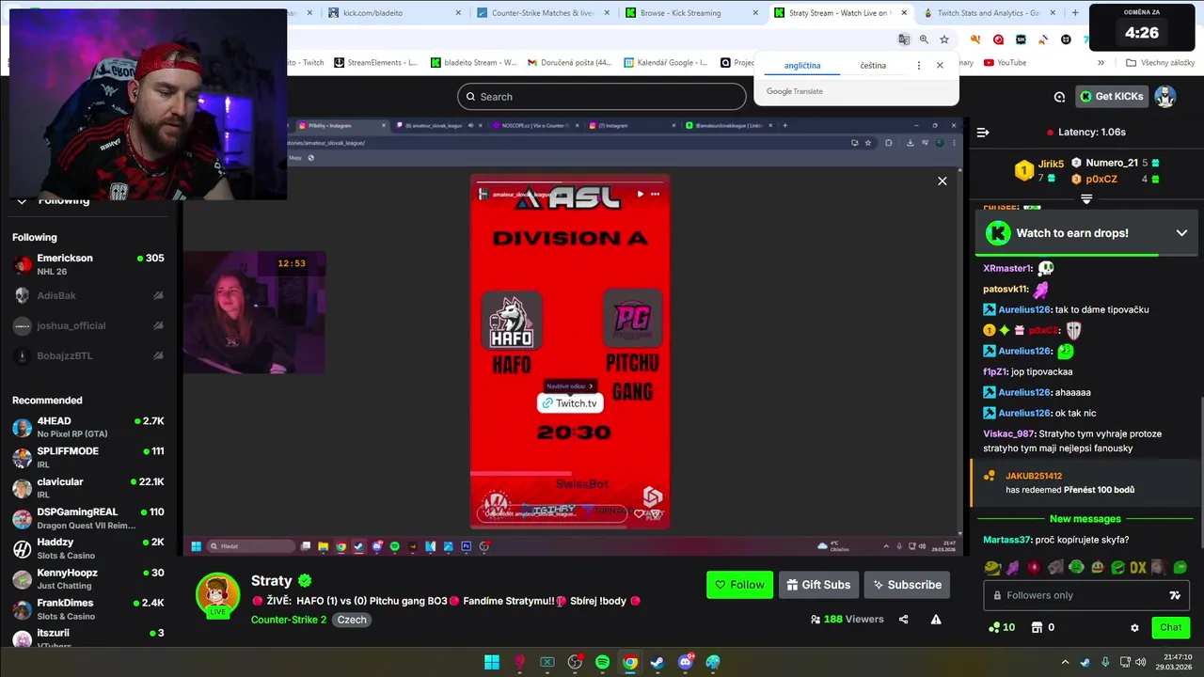
Task: Open the Kalendář Google bookmark
Action: pyautogui.click(x=666, y=63)
